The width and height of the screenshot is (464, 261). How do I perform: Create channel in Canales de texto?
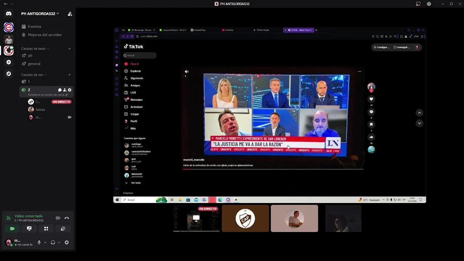pyautogui.click(x=70, y=49)
